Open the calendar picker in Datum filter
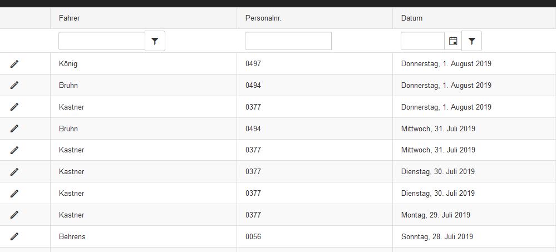Viewport: 556px width, 252px height. pyautogui.click(x=453, y=41)
